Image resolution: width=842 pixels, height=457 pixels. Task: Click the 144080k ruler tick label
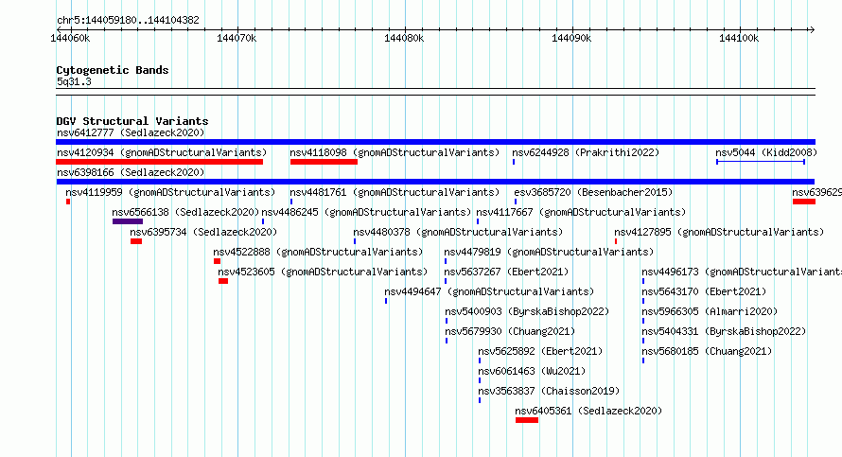coord(404,38)
